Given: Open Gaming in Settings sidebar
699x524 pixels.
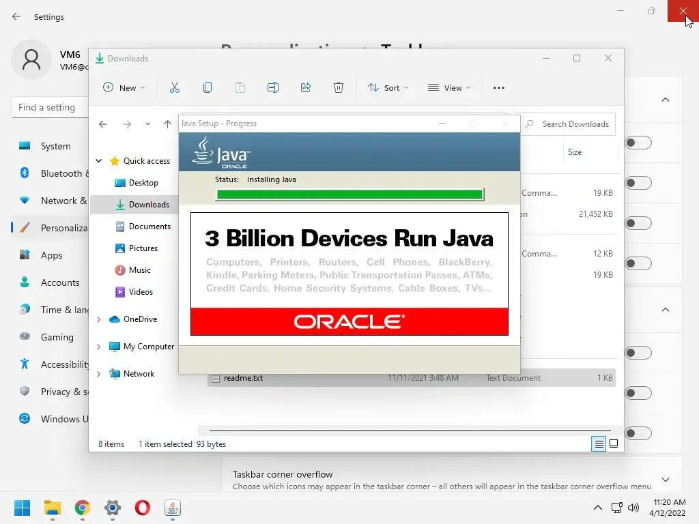Looking at the screenshot, I should click(50, 337).
